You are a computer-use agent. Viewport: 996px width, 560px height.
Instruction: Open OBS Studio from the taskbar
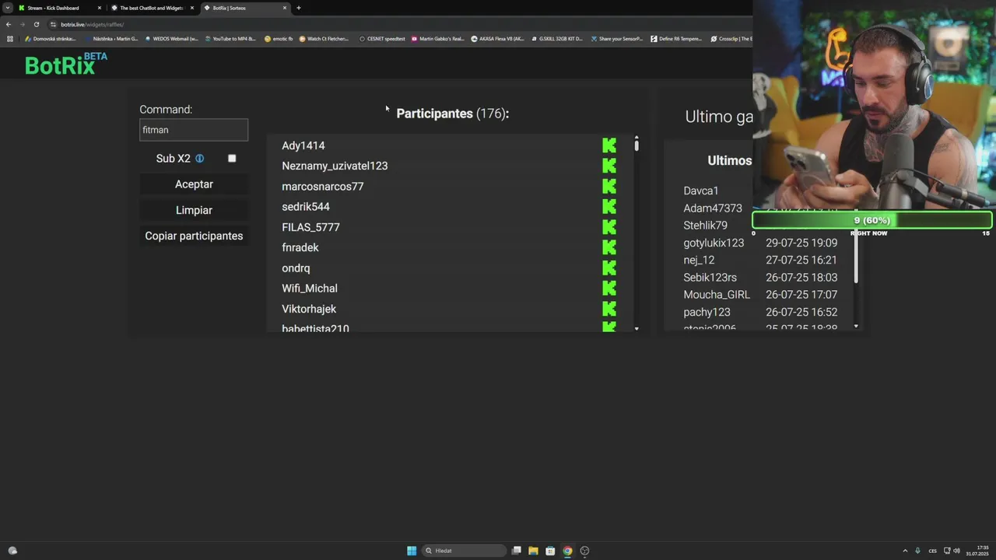click(584, 551)
